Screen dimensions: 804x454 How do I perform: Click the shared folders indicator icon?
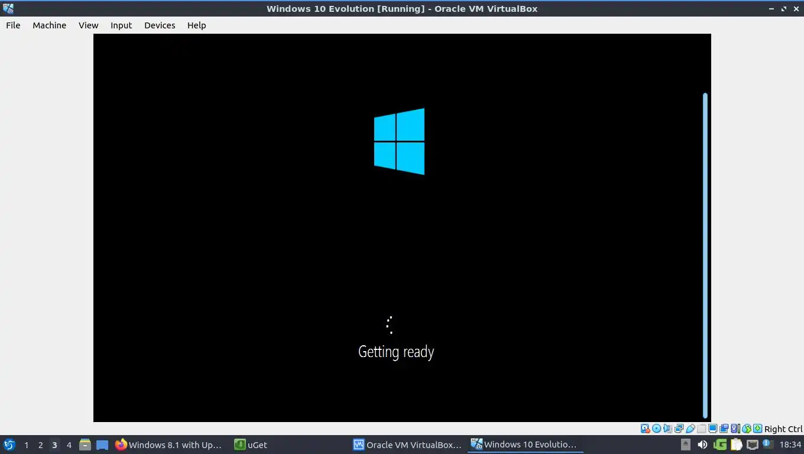click(701, 429)
